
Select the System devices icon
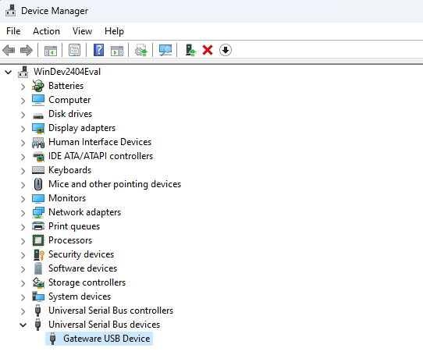tap(38, 296)
